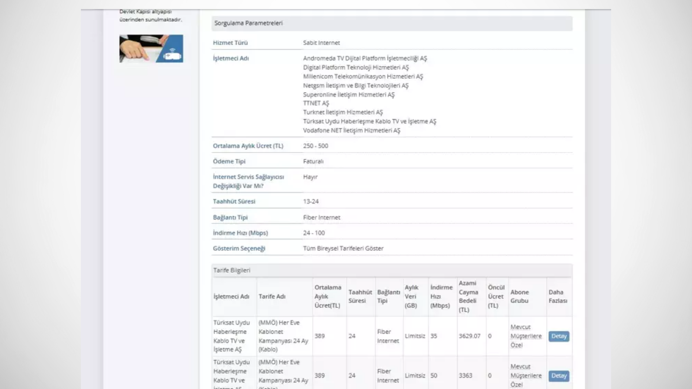Click the Detay button for the 35 Mbps tariff

[559, 336]
